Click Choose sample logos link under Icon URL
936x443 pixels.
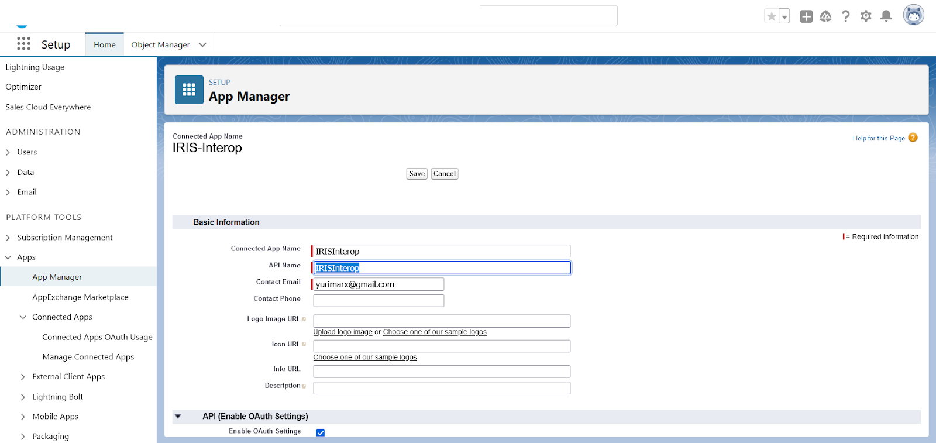365,357
